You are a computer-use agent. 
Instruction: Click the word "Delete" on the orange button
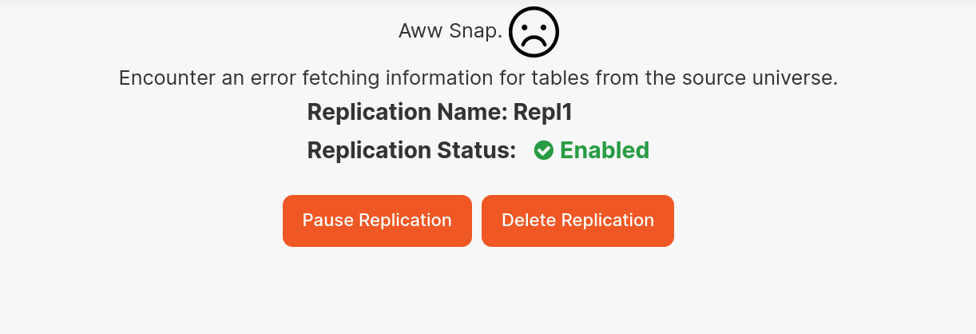pyautogui.click(x=529, y=221)
